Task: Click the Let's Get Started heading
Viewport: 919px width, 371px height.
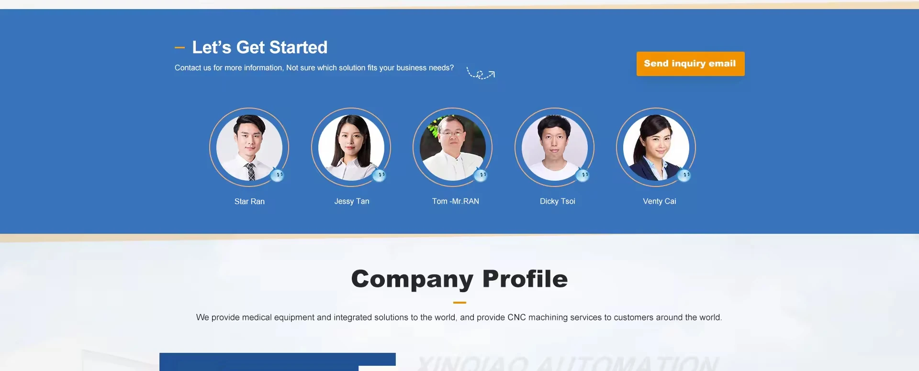Action: (x=260, y=47)
